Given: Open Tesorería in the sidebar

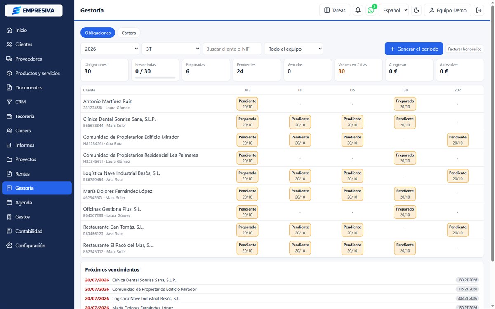Looking at the screenshot, I should coord(37,116).
